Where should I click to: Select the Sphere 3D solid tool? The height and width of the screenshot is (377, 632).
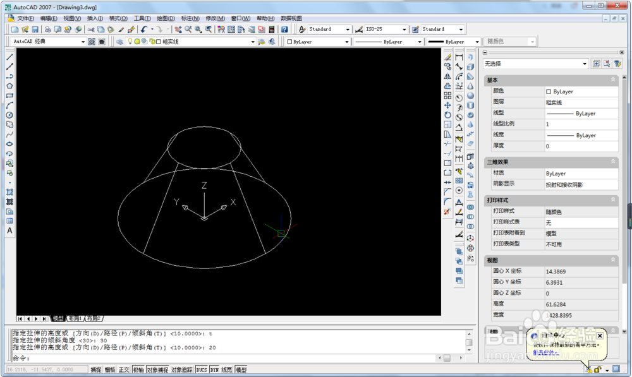pos(470,96)
